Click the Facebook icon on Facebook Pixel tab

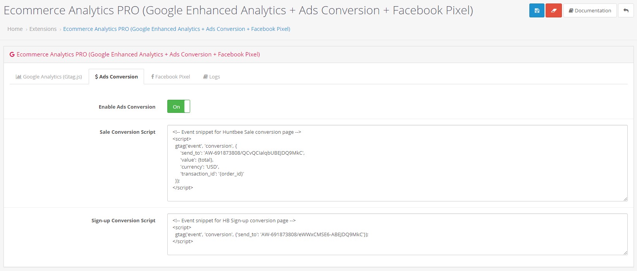153,77
